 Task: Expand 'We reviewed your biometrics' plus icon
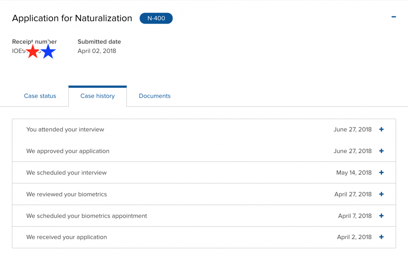[x=381, y=194]
